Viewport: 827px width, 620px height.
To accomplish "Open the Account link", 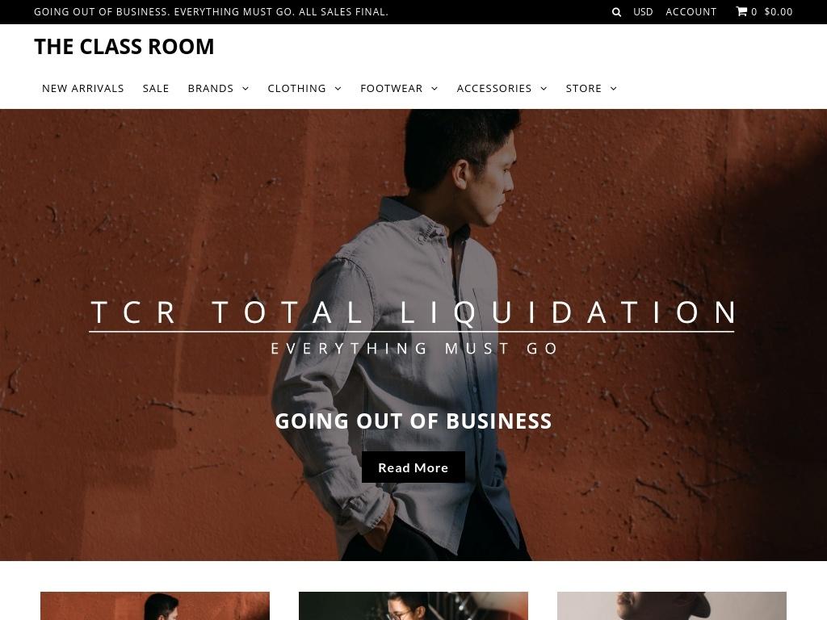I will pyautogui.click(x=691, y=11).
